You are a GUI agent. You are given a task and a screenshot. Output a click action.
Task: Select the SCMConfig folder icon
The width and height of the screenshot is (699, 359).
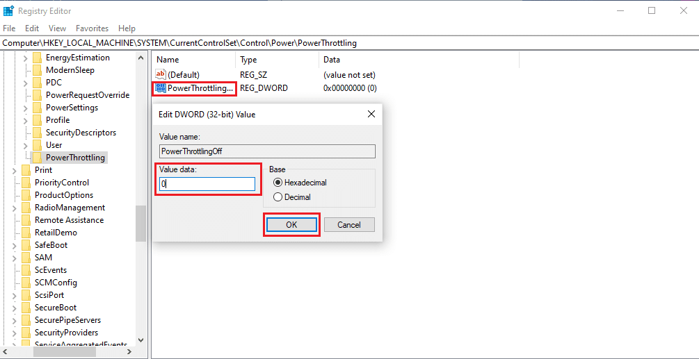point(26,282)
